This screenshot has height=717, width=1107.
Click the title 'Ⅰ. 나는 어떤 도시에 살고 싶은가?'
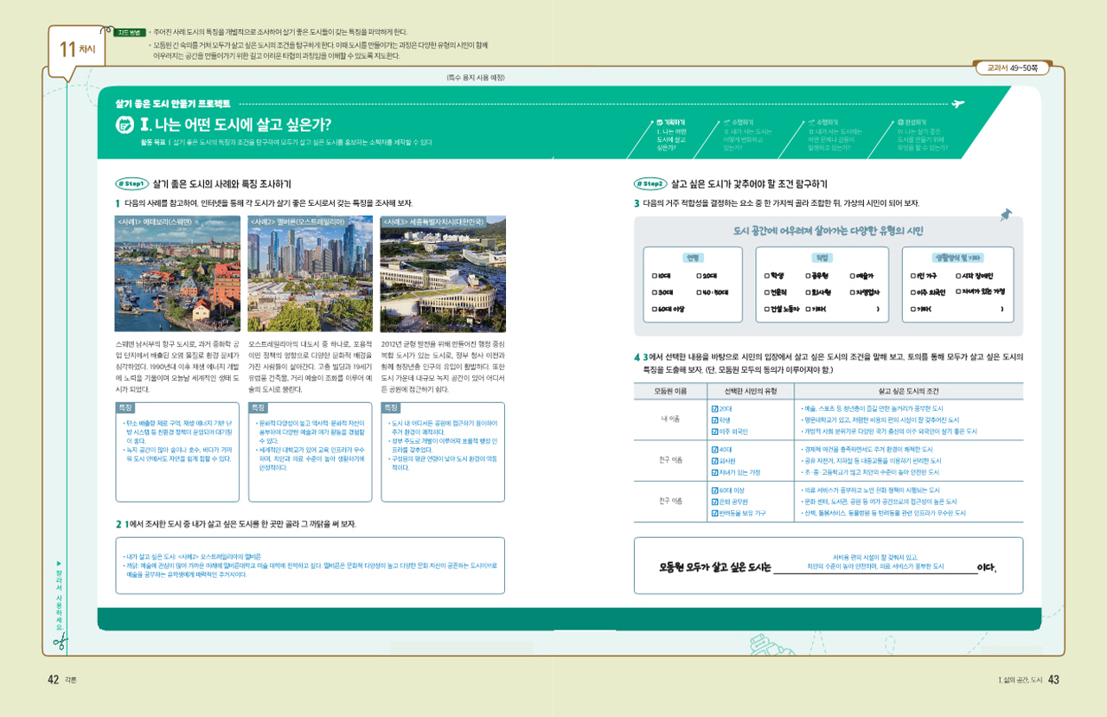pos(235,125)
